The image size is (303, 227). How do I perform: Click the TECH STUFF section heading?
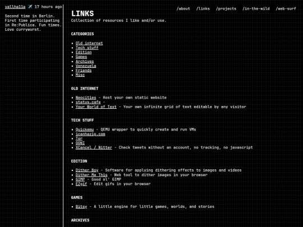(x=82, y=121)
